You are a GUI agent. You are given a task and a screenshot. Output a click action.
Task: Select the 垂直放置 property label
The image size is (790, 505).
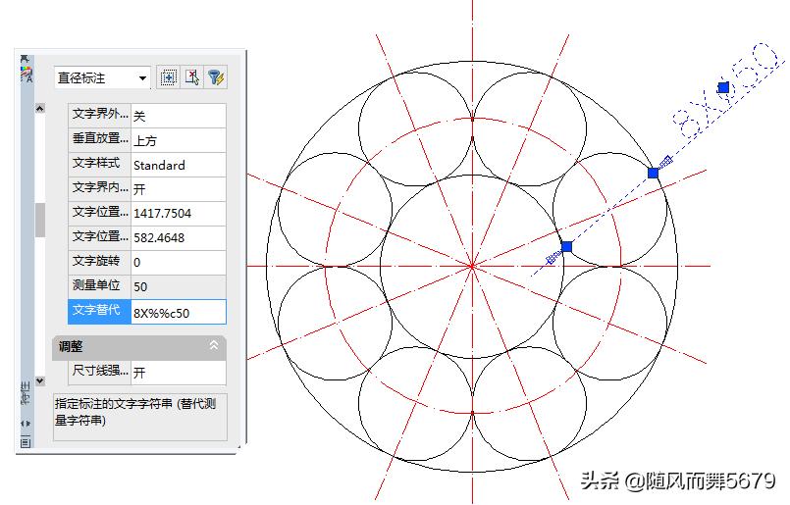99,140
